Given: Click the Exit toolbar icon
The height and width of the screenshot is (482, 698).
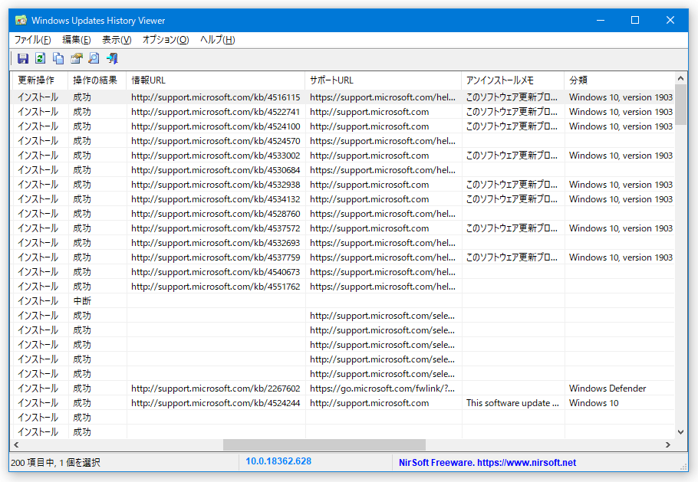Looking at the screenshot, I should 112,58.
